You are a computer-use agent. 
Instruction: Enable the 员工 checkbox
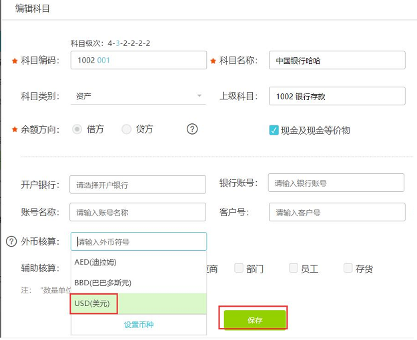[x=294, y=269]
